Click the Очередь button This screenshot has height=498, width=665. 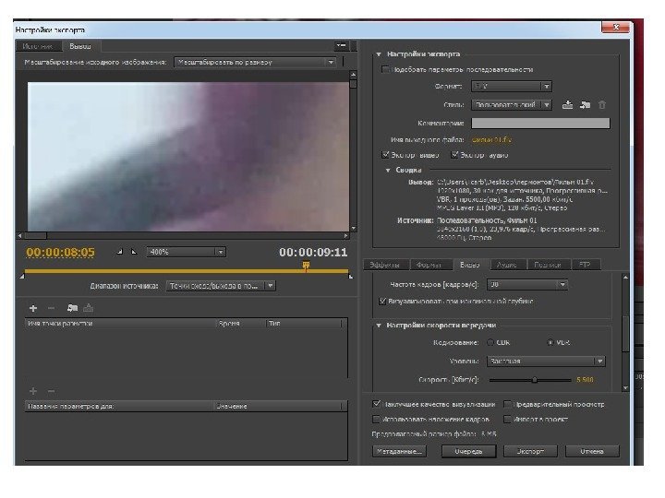point(468,451)
